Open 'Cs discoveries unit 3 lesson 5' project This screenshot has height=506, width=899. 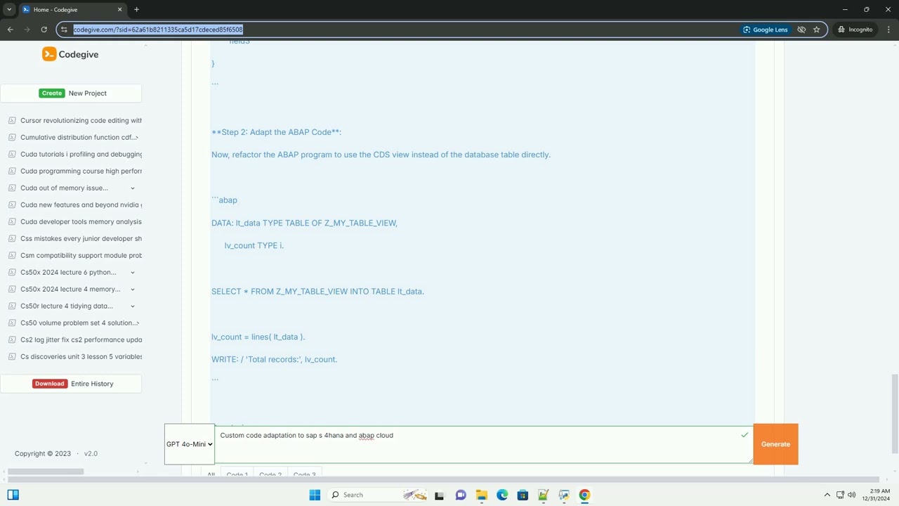point(81,356)
